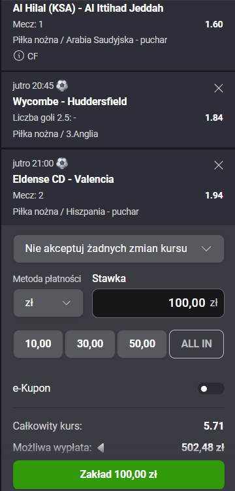Place the bet with Zakład 100,00 zł

point(119,475)
